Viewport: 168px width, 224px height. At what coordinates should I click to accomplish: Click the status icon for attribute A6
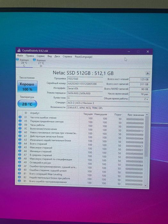click(20, 151)
